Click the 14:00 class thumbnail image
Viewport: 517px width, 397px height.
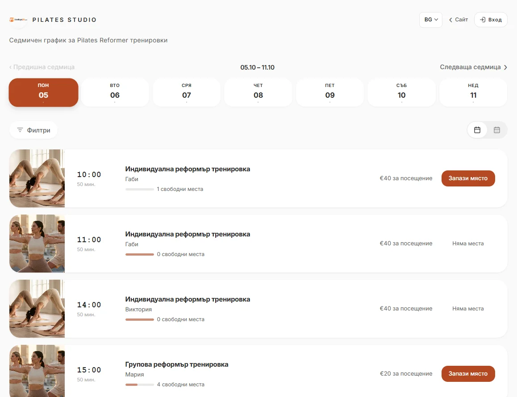pos(37,309)
